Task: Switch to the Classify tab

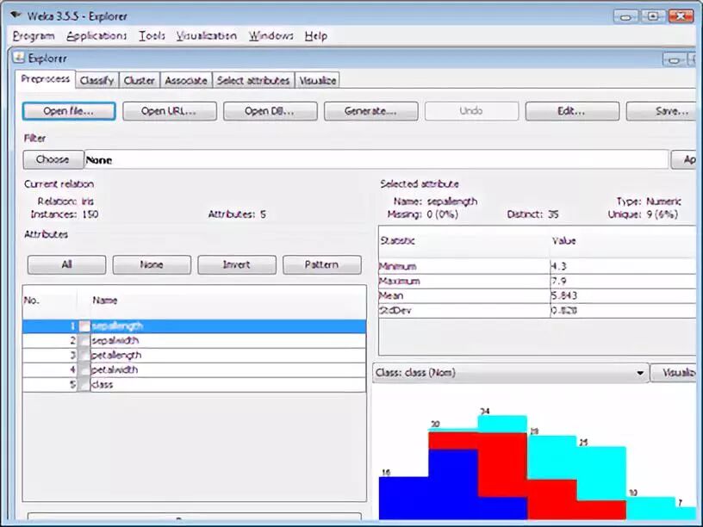Action: 96,81
